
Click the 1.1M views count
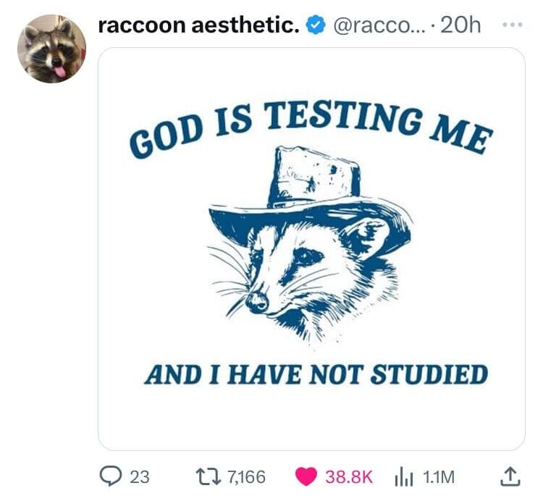point(437,476)
